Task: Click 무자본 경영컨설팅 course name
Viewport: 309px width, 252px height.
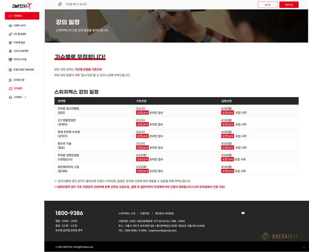Action: pyautogui.click(x=68, y=155)
